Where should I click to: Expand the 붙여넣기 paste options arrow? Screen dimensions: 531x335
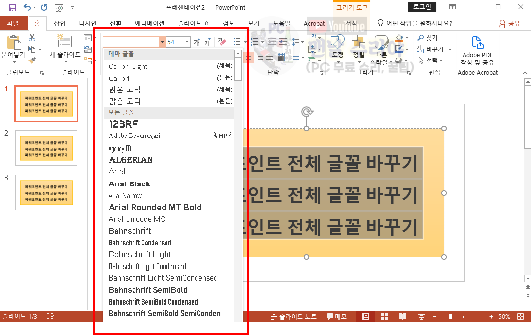(x=14, y=62)
